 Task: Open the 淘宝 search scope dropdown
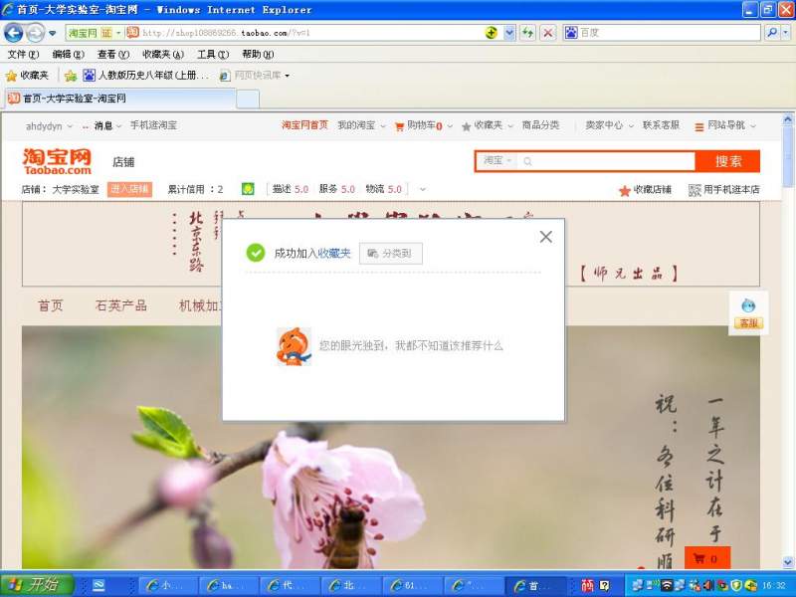tap(497, 161)
